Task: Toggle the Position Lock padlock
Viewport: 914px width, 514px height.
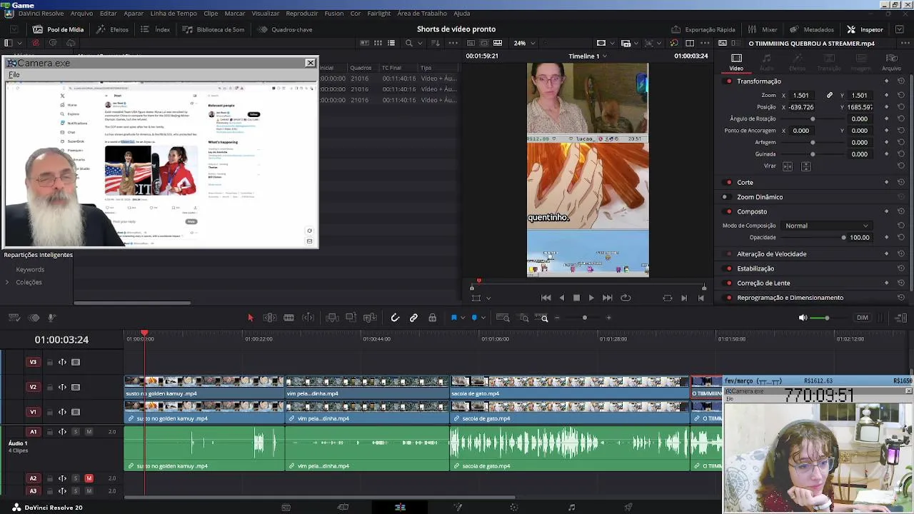Action: coord(432,318)
